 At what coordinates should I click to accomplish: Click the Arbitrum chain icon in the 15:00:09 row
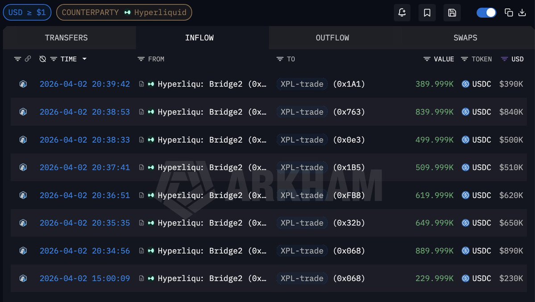(23, 278)
